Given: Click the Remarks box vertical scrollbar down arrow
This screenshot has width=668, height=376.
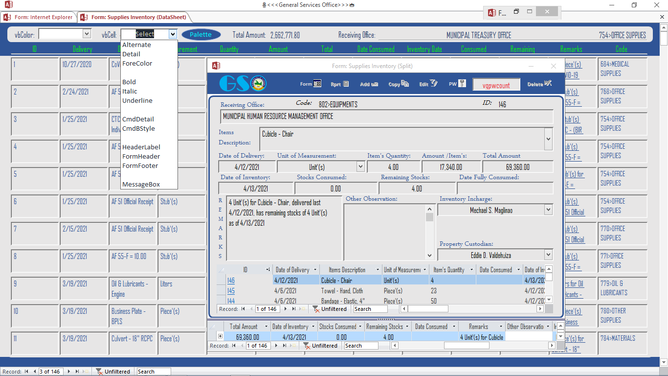Looking at the screenshot, I should pyautogui.click(x=429, y=255).
